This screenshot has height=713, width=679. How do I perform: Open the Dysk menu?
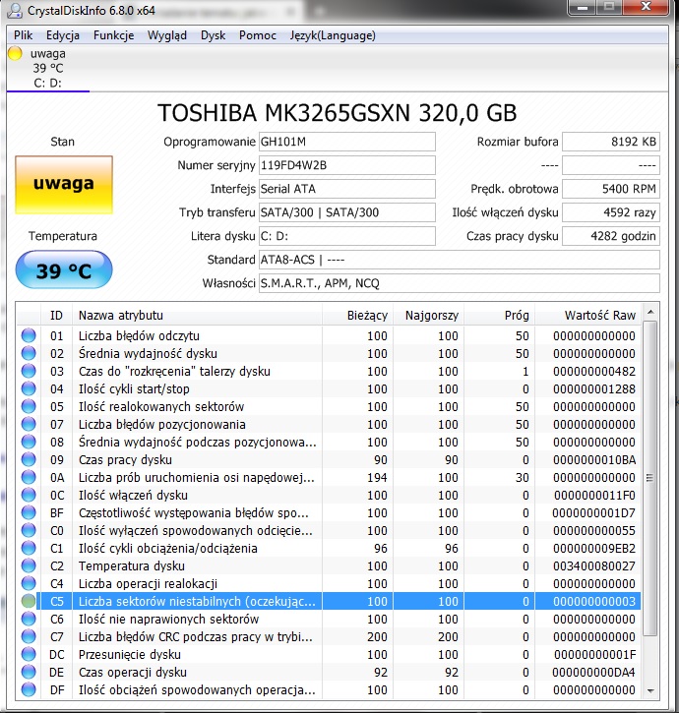213,35
